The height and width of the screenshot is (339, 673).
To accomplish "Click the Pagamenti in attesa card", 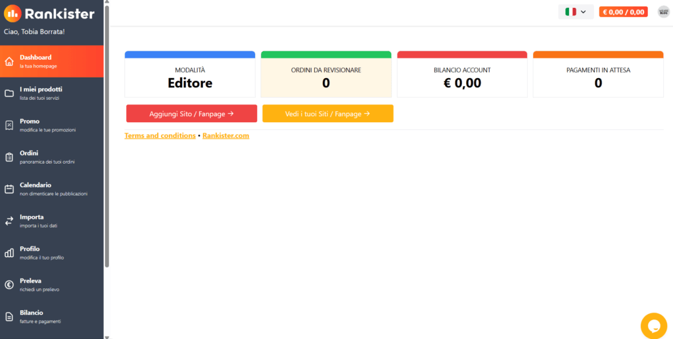I will coord(598,74).
